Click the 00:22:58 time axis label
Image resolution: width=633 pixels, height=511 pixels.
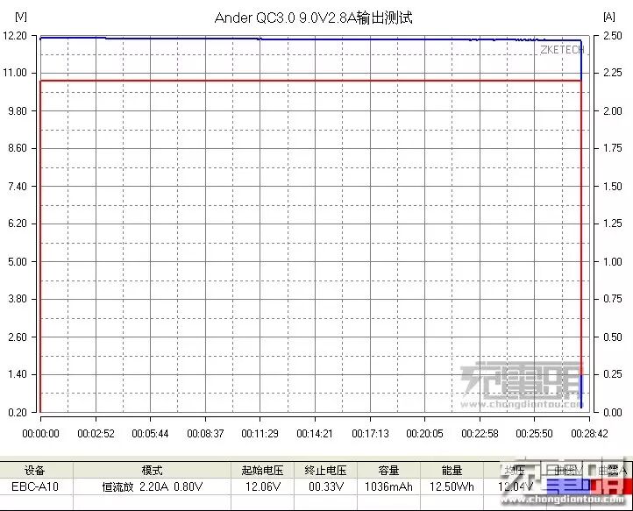point(480,434)
